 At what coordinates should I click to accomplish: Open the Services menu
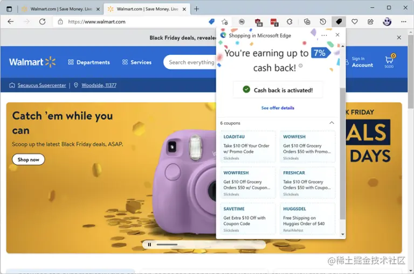[137, 62]
